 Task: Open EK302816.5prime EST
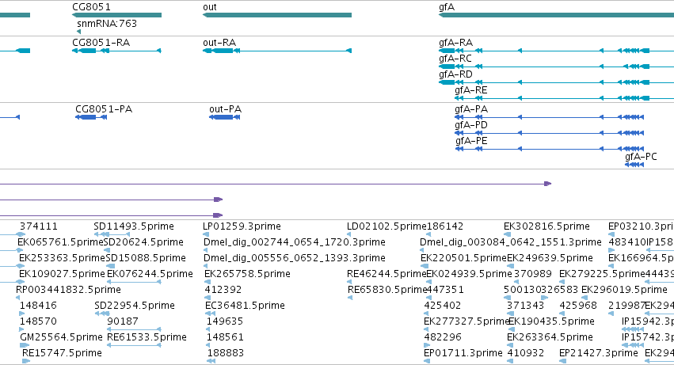coord(546,226)
